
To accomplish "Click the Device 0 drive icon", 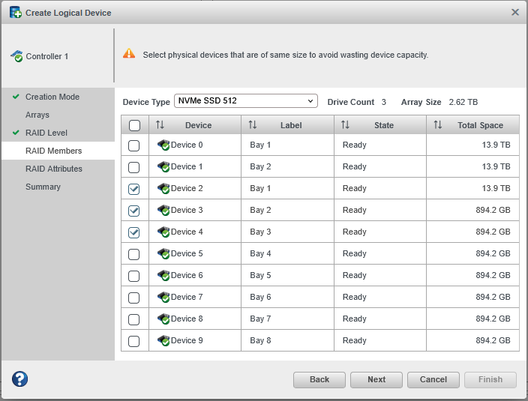I will [163, 145].
